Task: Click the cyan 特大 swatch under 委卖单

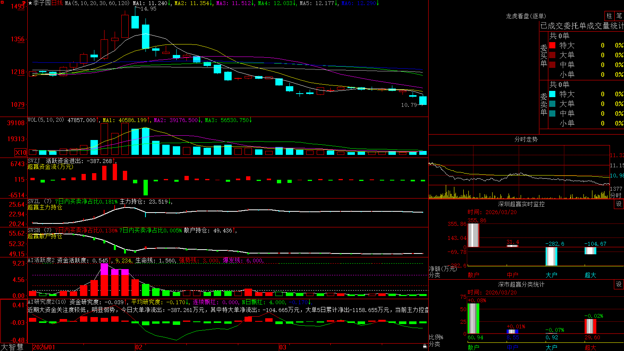Action: click(x=552, y=94)
